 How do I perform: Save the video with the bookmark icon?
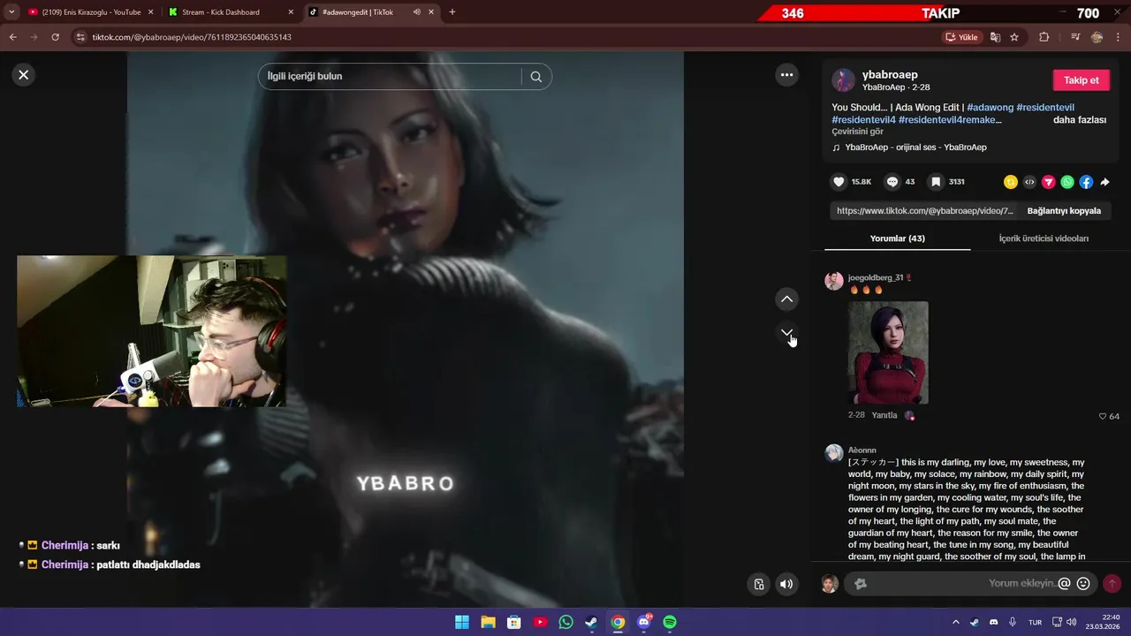[936, 182]
